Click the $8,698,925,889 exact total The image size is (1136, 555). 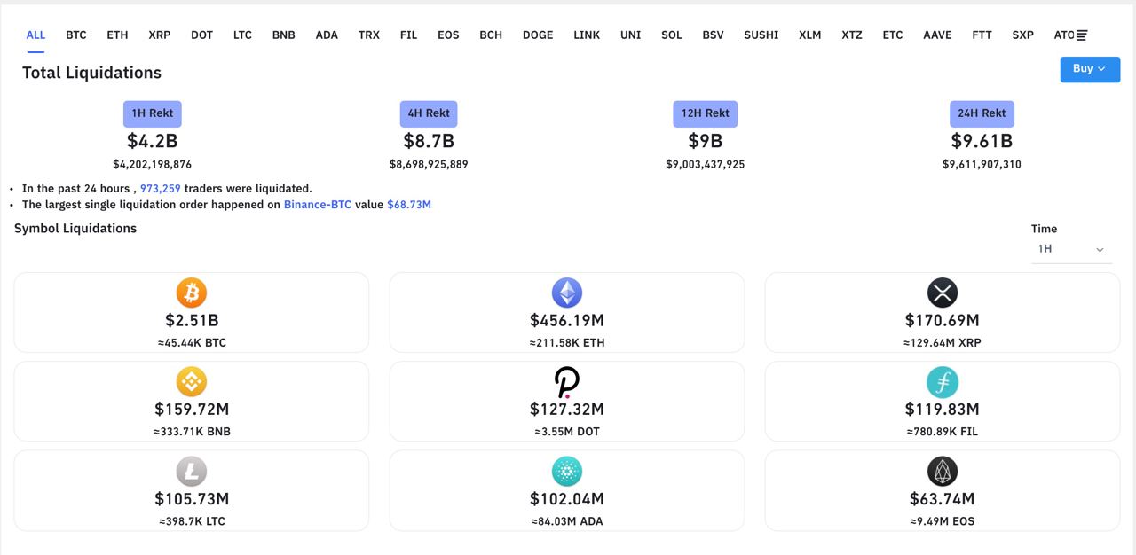(429, 165)
